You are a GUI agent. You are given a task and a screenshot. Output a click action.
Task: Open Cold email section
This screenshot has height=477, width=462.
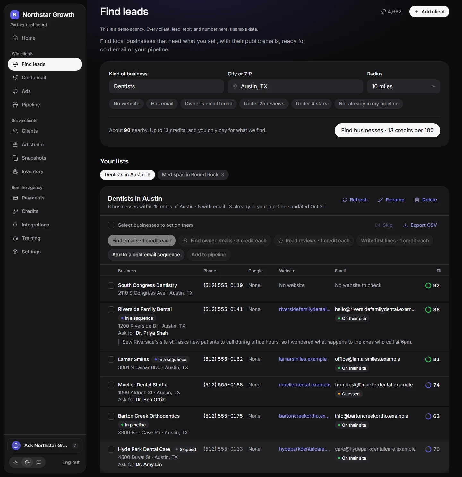pyautogui.click(x=45, y=78)
